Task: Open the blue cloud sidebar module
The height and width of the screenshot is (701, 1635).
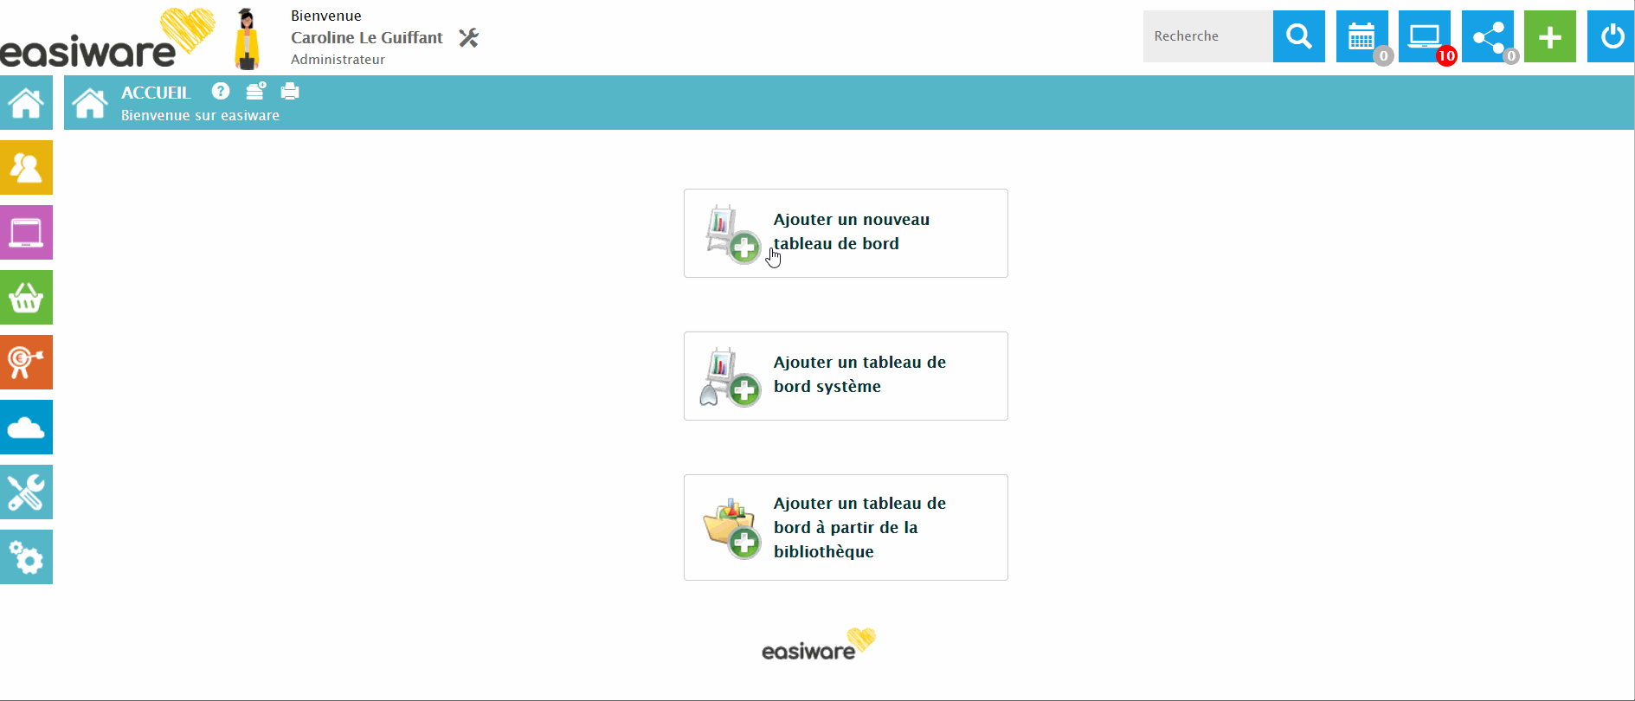Action: point(26,428)
